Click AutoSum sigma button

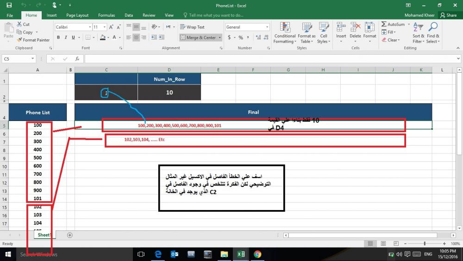click(x=393, y=24)
